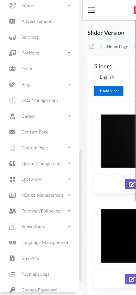Go to FAQ Management

point(40,100)
